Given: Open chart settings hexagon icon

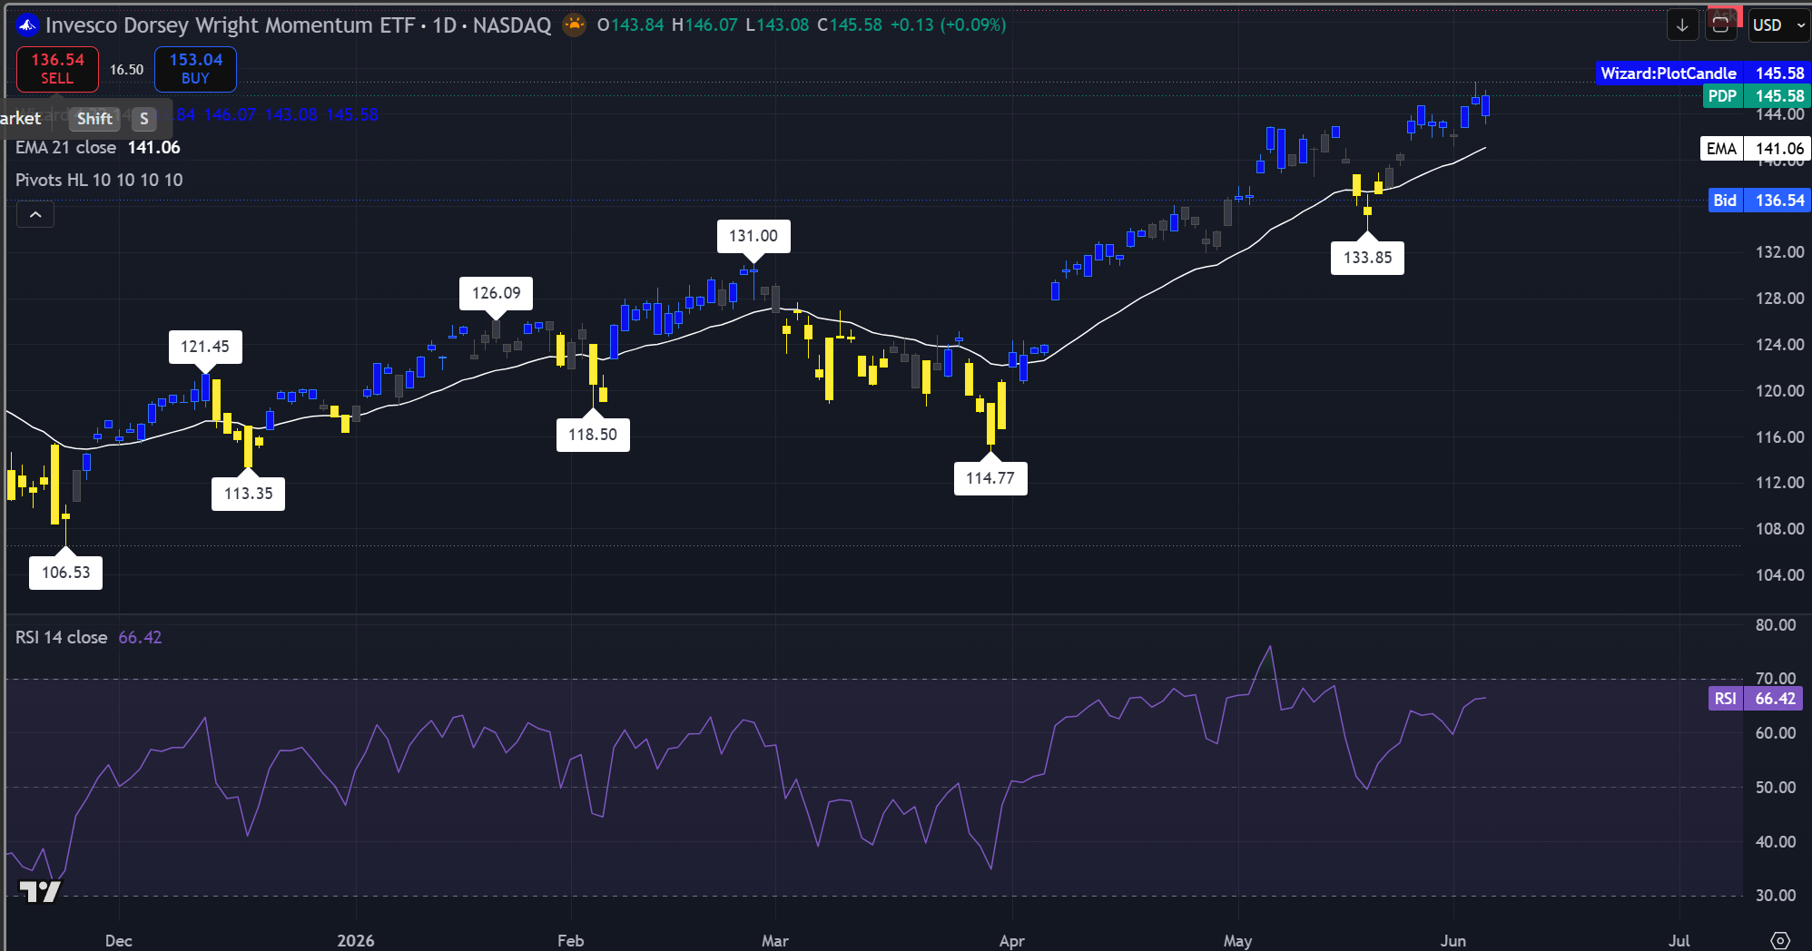Looking at the screenshot, I should 1780,940.
